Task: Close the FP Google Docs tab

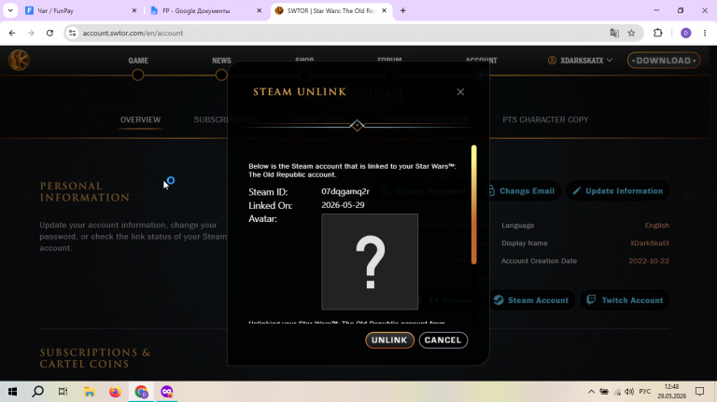Action: [260, 10]
